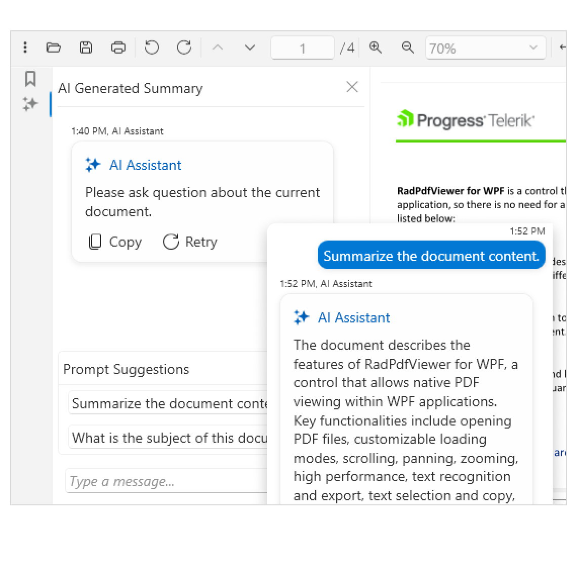Select the AI Assistant sparkle sidebar icon
The image size is (577, 566).
30,104
